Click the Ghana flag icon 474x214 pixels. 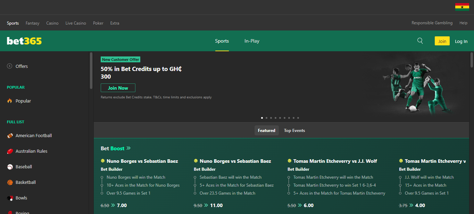click(x=462, y=7)
